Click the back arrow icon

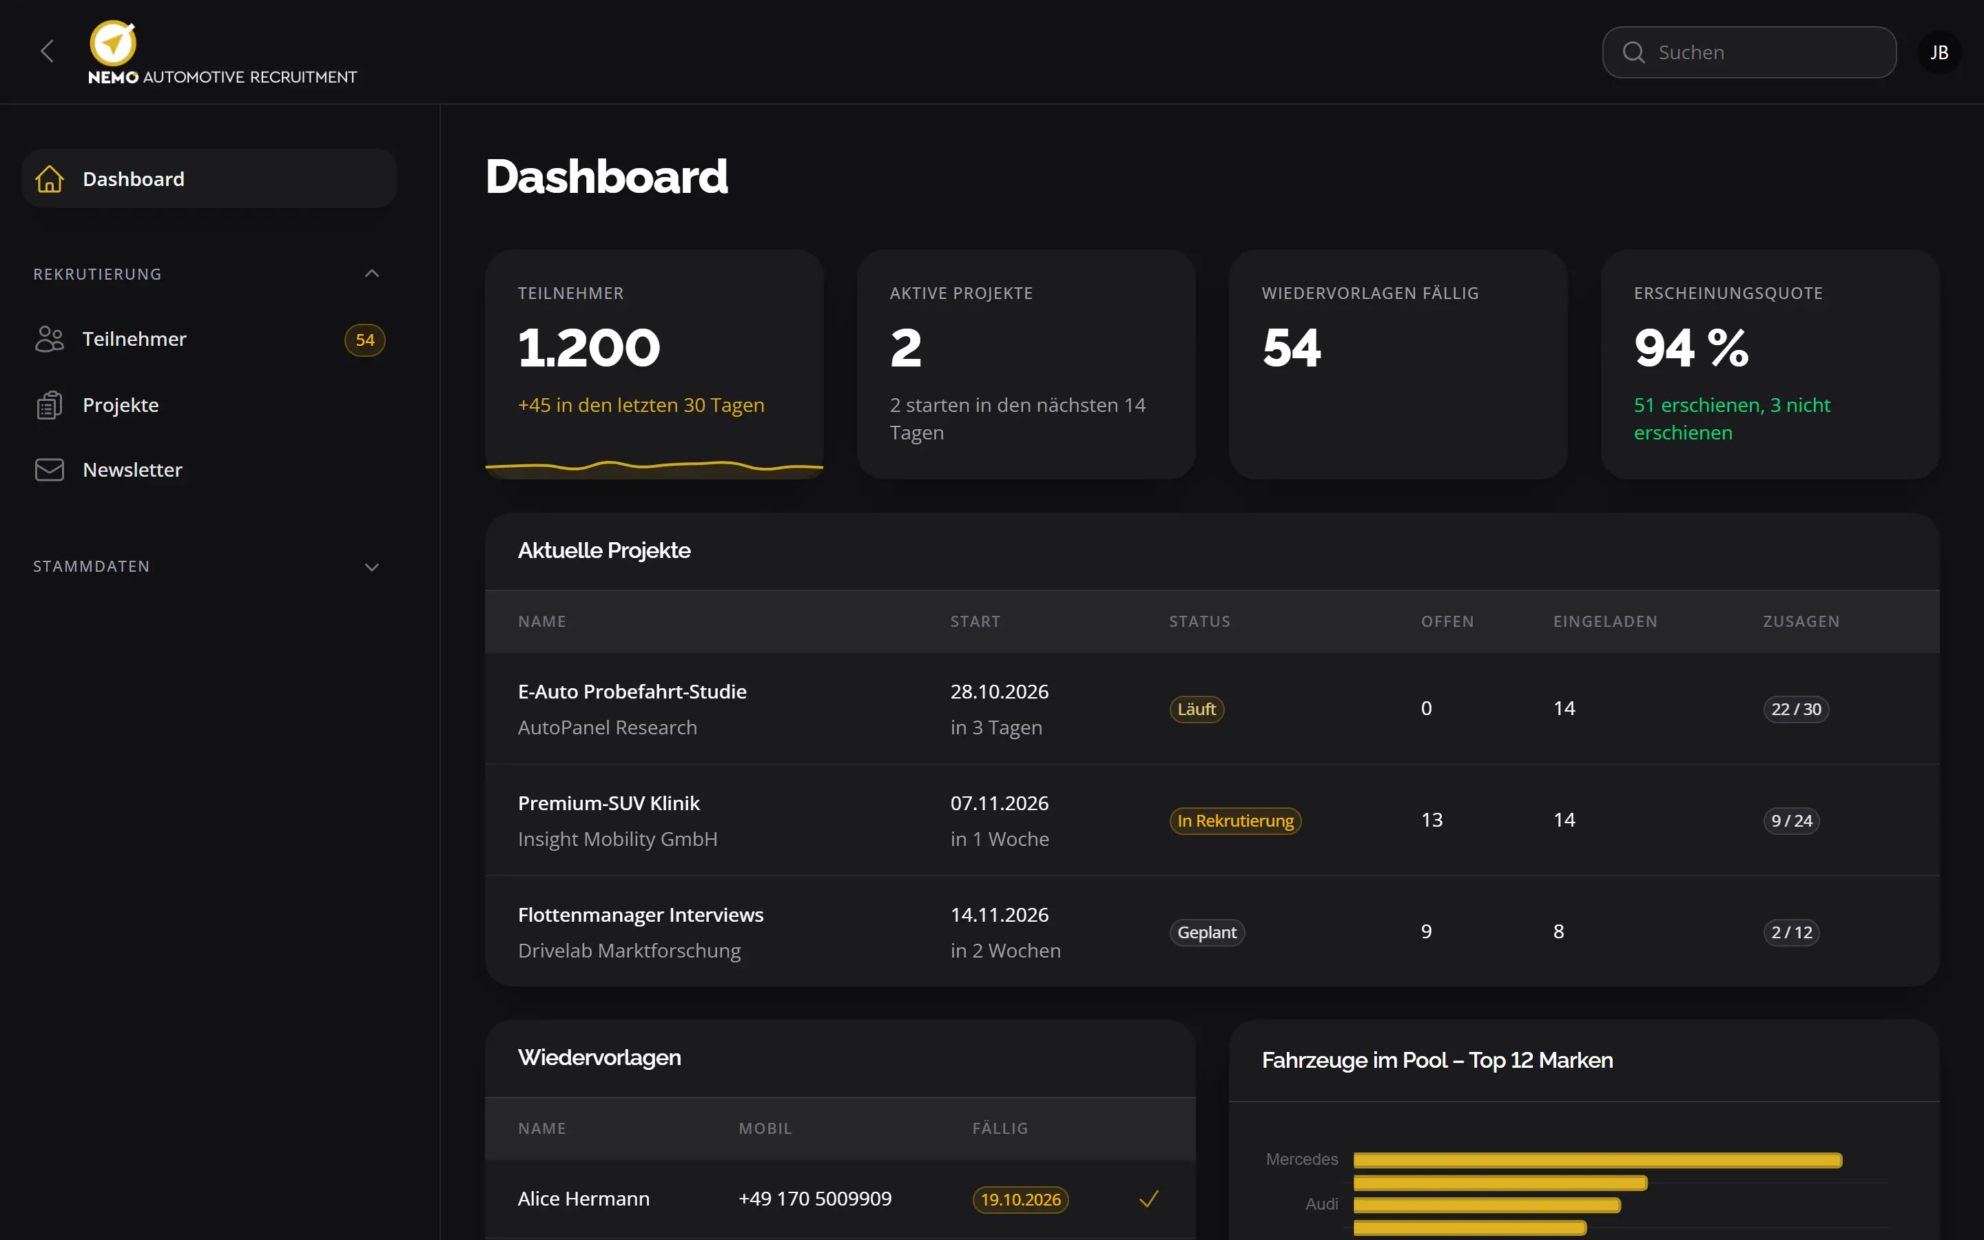click(48, 52)
